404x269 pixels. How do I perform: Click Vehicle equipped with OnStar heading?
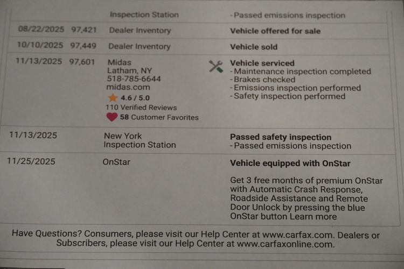point(290,164)
